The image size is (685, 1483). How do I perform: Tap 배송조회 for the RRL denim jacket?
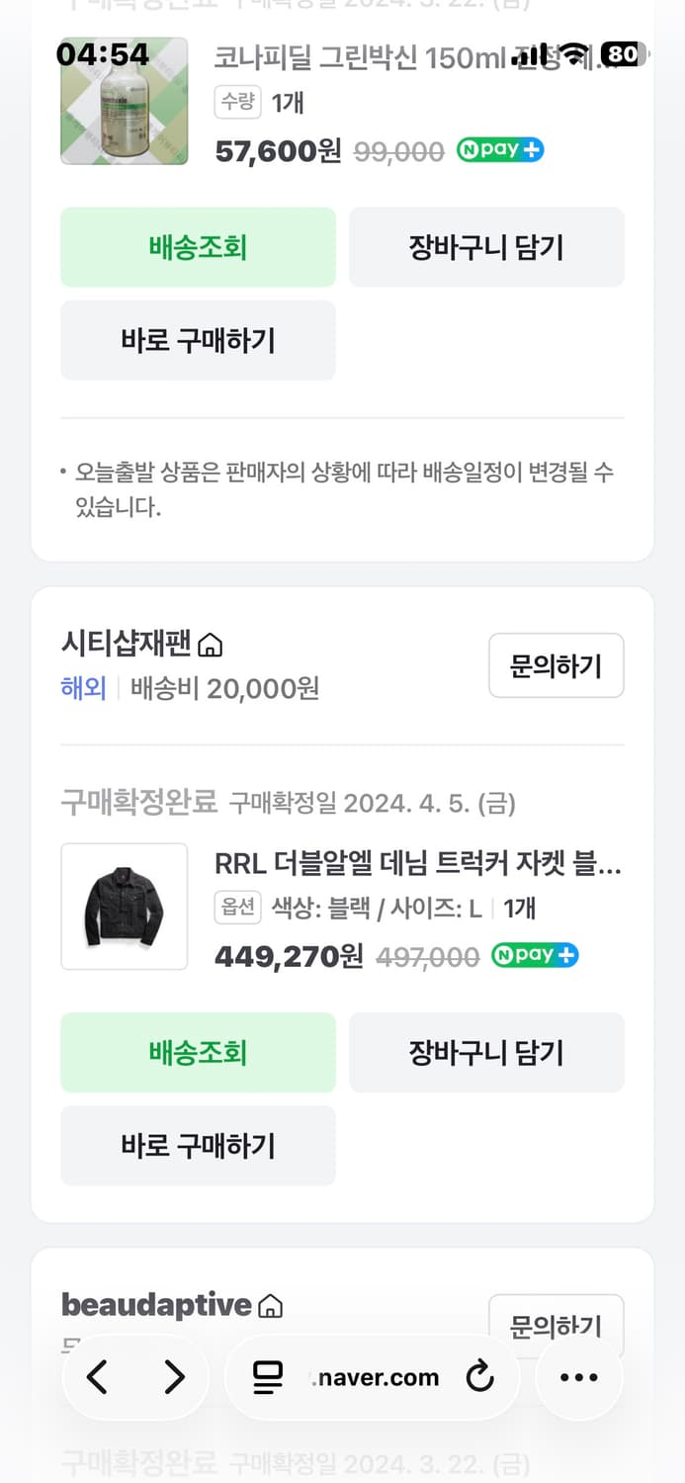[198, 1052]
